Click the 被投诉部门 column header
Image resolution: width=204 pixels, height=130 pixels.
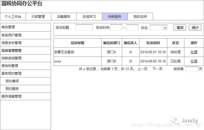(112, 43)
